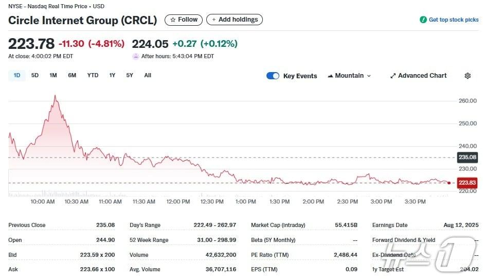This screenshot has width=483, height=279.
Task: Click the Advanced Chart expand icon
Action: click(x=393, y=76)
